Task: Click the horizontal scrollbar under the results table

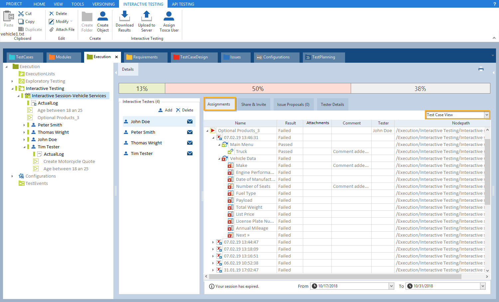Action: click(x=332, y=276)
